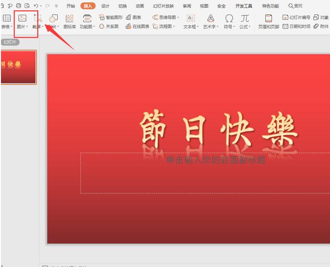This screenshot has height=267, width=330.
Task: Insert a 关系图 relationship diagram
Action: pyautogui.click(x=109, y=26)
